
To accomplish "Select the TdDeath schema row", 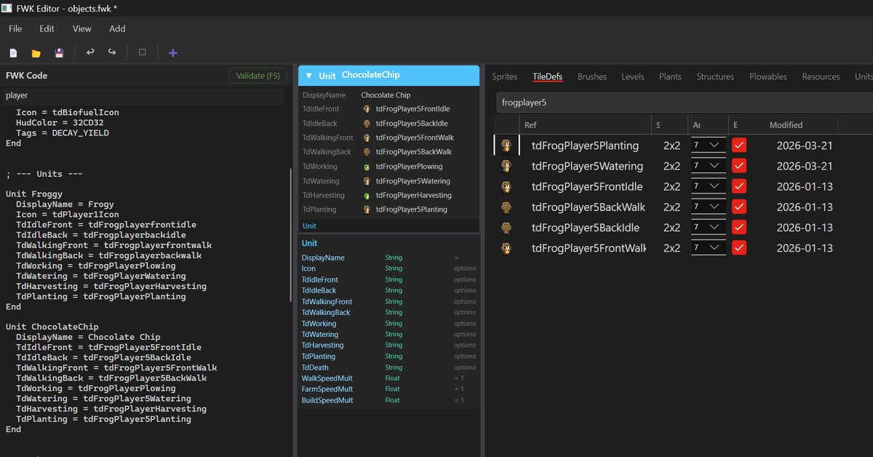I will [x=388, y=367].
